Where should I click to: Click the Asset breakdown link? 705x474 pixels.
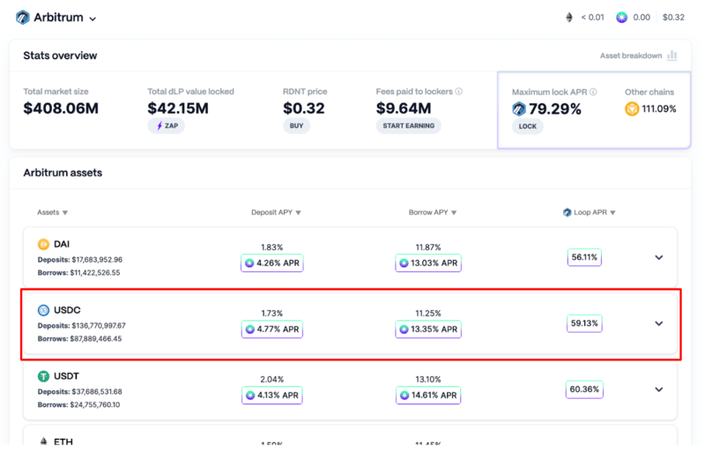(631, 56)
